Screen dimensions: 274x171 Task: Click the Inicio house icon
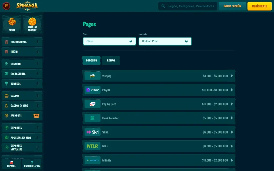point(6,52)
